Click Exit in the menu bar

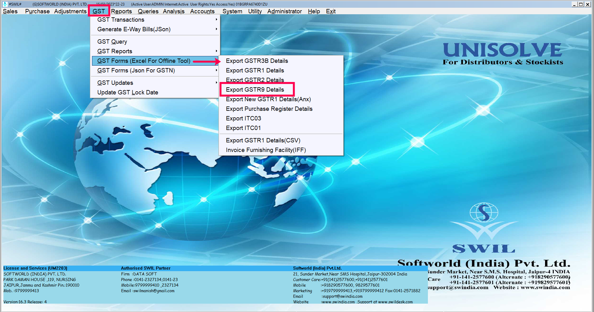point(331,11)
